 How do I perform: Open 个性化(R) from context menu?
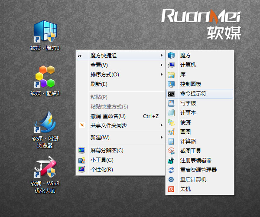click(x=121, y=170)
